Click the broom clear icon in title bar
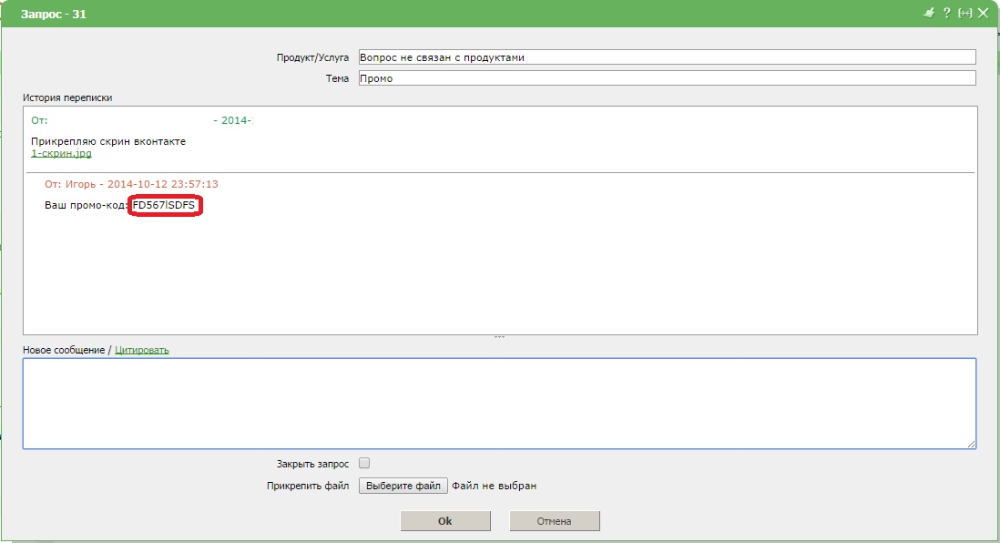Viewport: 1000px width, 543px height. [x=929, y=13]
